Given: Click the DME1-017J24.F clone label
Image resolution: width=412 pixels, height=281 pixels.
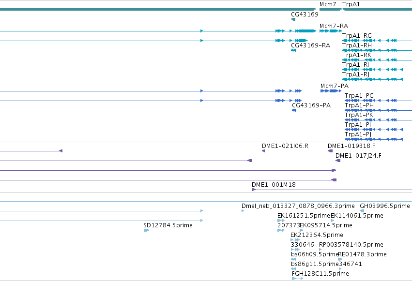Looking at the screenshot, I should [358, 156].
